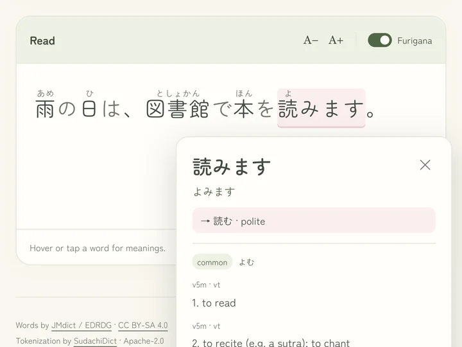Viewport: 462px width, 347px height.
Task: Tap the particle は in the sentence
Action: pyautogui.click(x=112, y=109)
